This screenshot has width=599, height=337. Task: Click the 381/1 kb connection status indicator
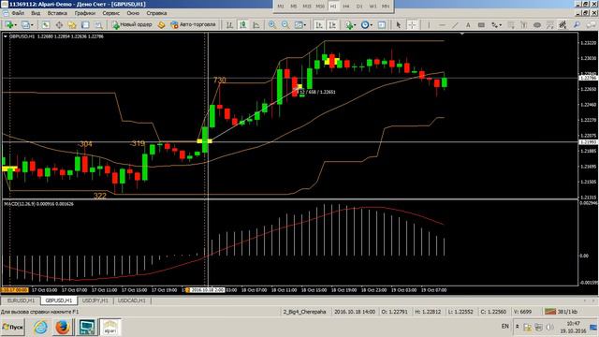tap(561, 312)
